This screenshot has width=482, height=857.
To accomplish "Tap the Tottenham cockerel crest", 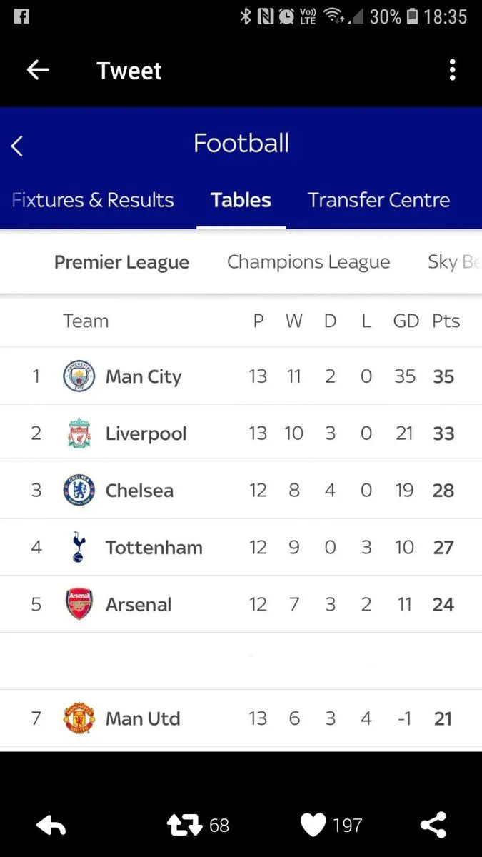I will (x=79, y=548).
